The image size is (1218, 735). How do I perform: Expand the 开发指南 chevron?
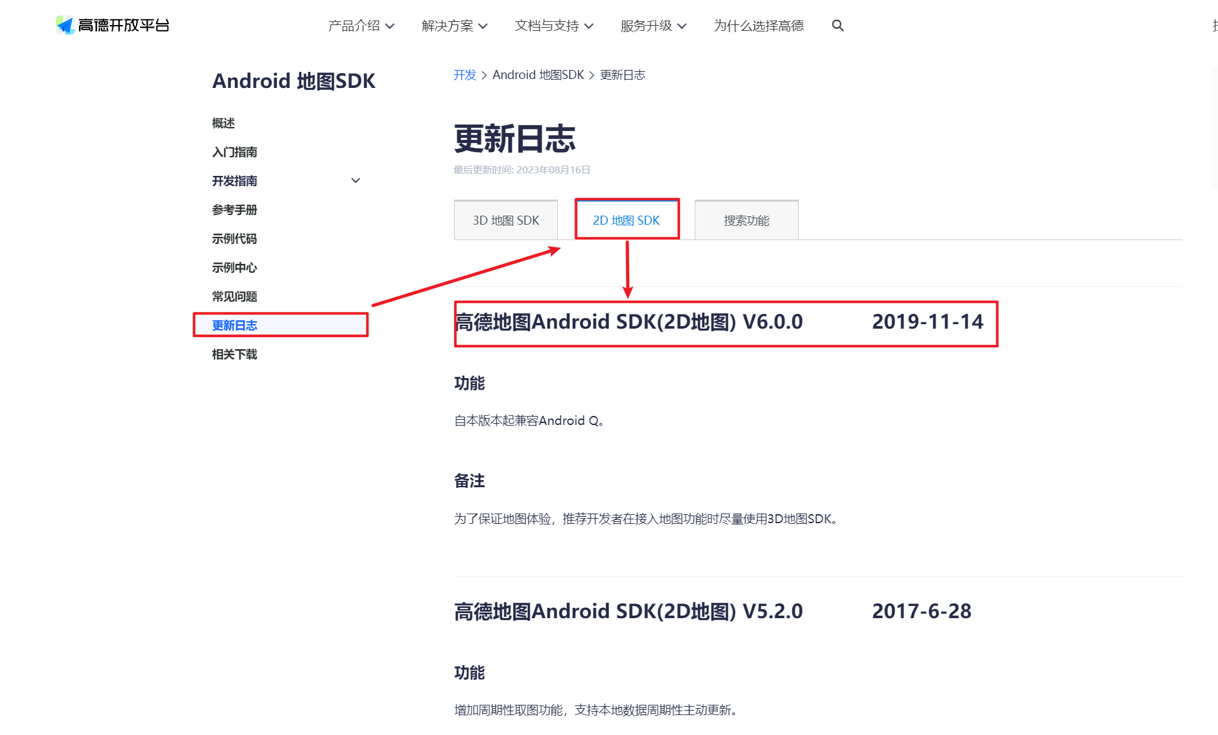pos(356,181)
